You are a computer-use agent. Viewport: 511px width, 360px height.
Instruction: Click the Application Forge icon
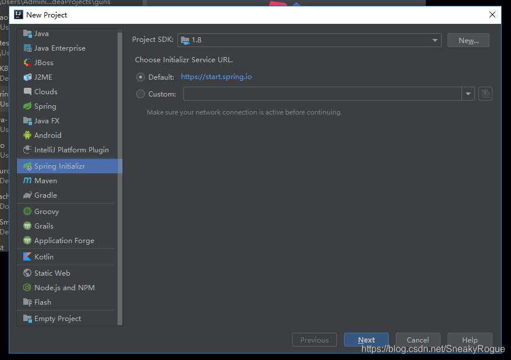tap(27, 240)
